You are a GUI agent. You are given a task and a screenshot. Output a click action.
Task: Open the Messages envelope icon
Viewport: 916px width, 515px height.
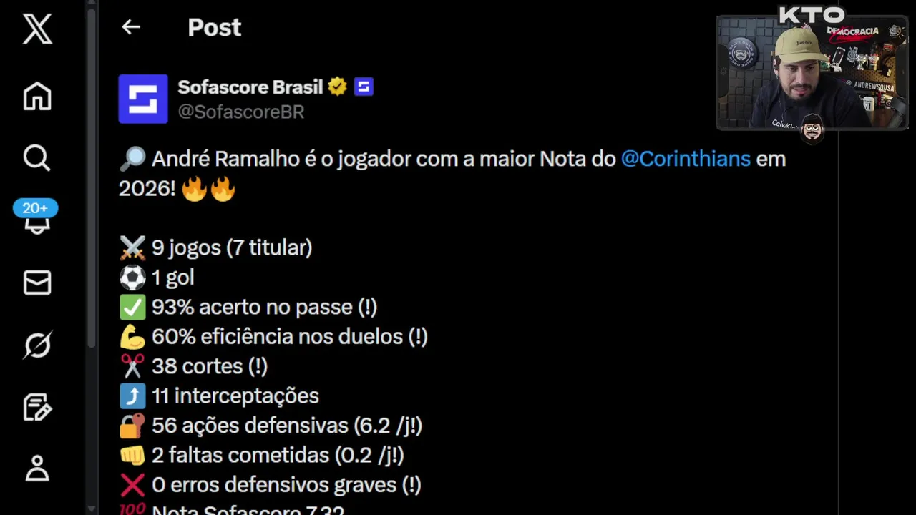(37, 283)
